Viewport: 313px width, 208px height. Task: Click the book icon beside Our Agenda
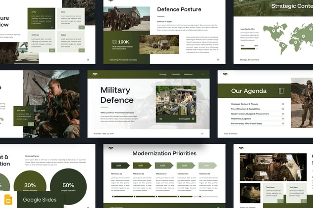[281, 91]
